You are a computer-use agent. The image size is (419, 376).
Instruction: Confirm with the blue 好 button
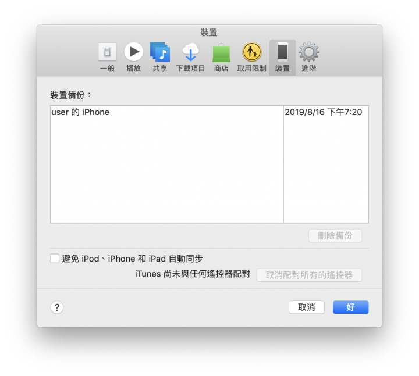point(350,307)
